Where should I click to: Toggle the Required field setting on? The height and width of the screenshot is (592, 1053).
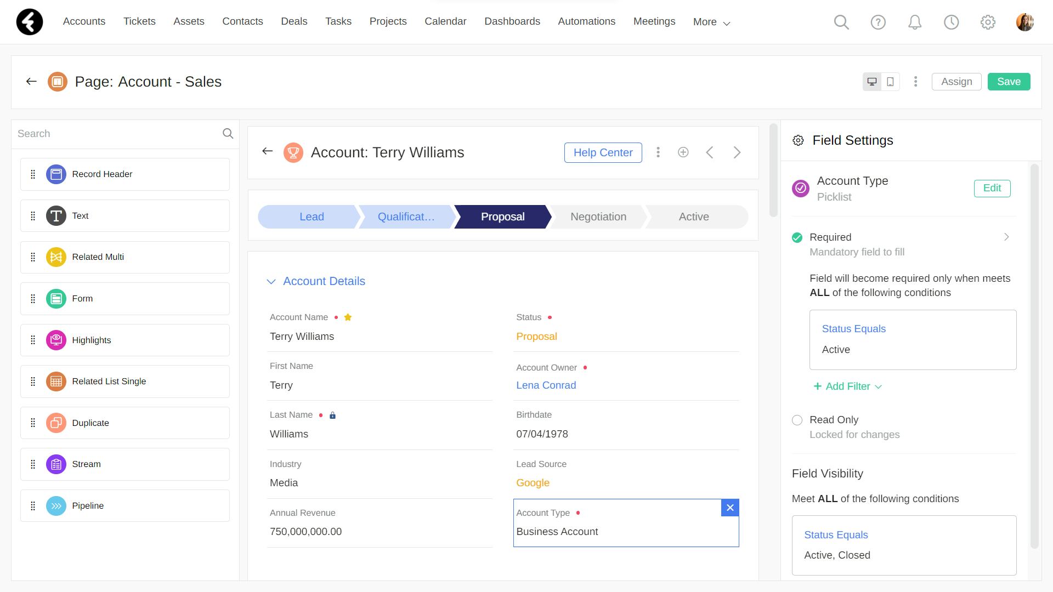(x=797, y=236)
